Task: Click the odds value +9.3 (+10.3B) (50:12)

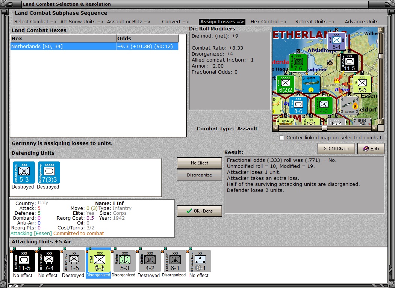Action: 145,46
